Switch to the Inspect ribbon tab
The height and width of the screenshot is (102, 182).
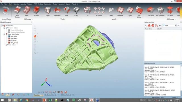pos(68,4)
